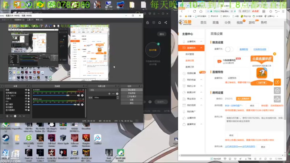The height and width of the screenshot is (163, 290).
Task: Open desktop audio settings gear in mixer
Action: tap(82, 95)
